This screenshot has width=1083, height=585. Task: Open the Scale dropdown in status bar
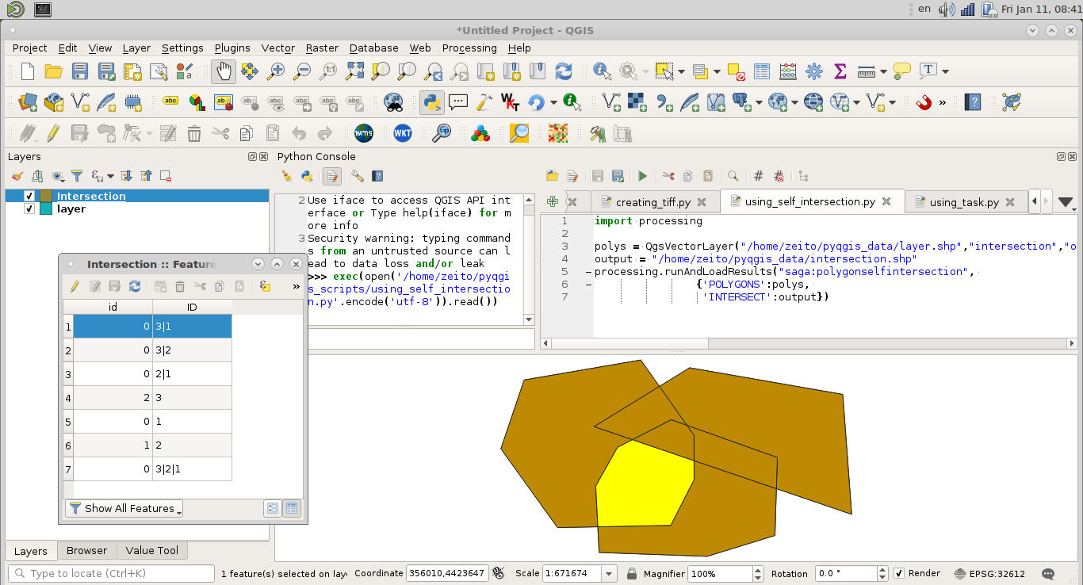[x=607, y=573]
